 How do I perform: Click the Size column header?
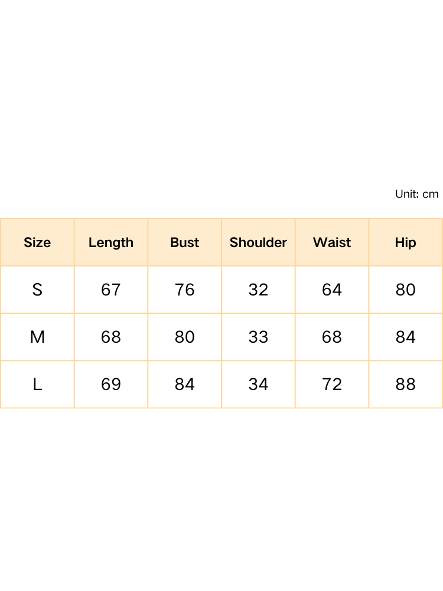[37, 242]
